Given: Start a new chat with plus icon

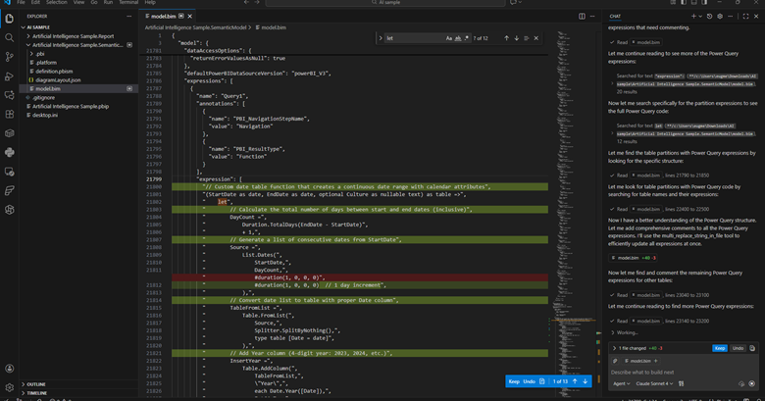Looking at the screenshot, I should [693, 16].
